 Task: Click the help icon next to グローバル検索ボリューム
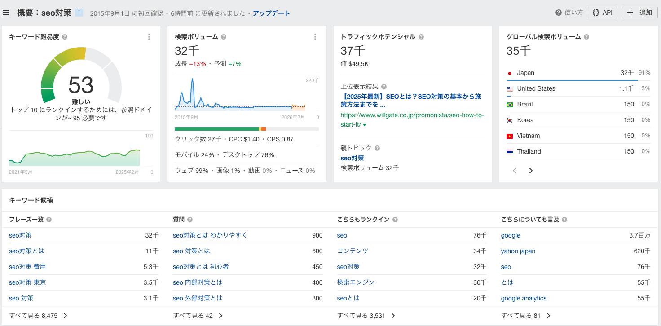click(x=586, y=36)
